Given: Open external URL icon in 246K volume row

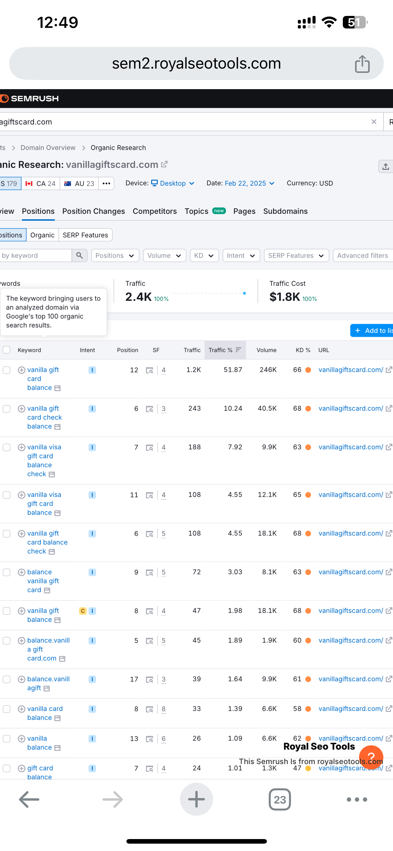Looking at the screenshot, I should tap(389, 370).
